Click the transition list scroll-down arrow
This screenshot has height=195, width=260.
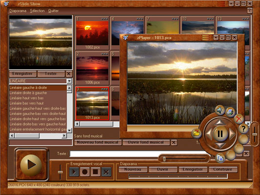tap(69, 130)
